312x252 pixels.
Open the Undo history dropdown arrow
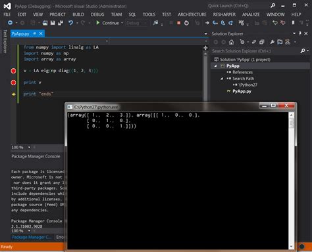click(x=77, y=23)
